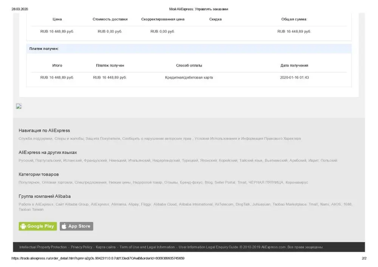Select the Польский language link
The width and height of the screenshot is (378, 267).
pos(329,161)
